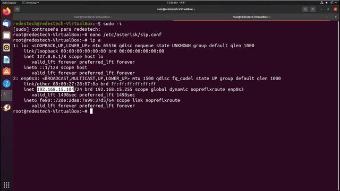Viewport: 340px width, 191px height.
Task: Close the terminal window
Action: point(335,10)
